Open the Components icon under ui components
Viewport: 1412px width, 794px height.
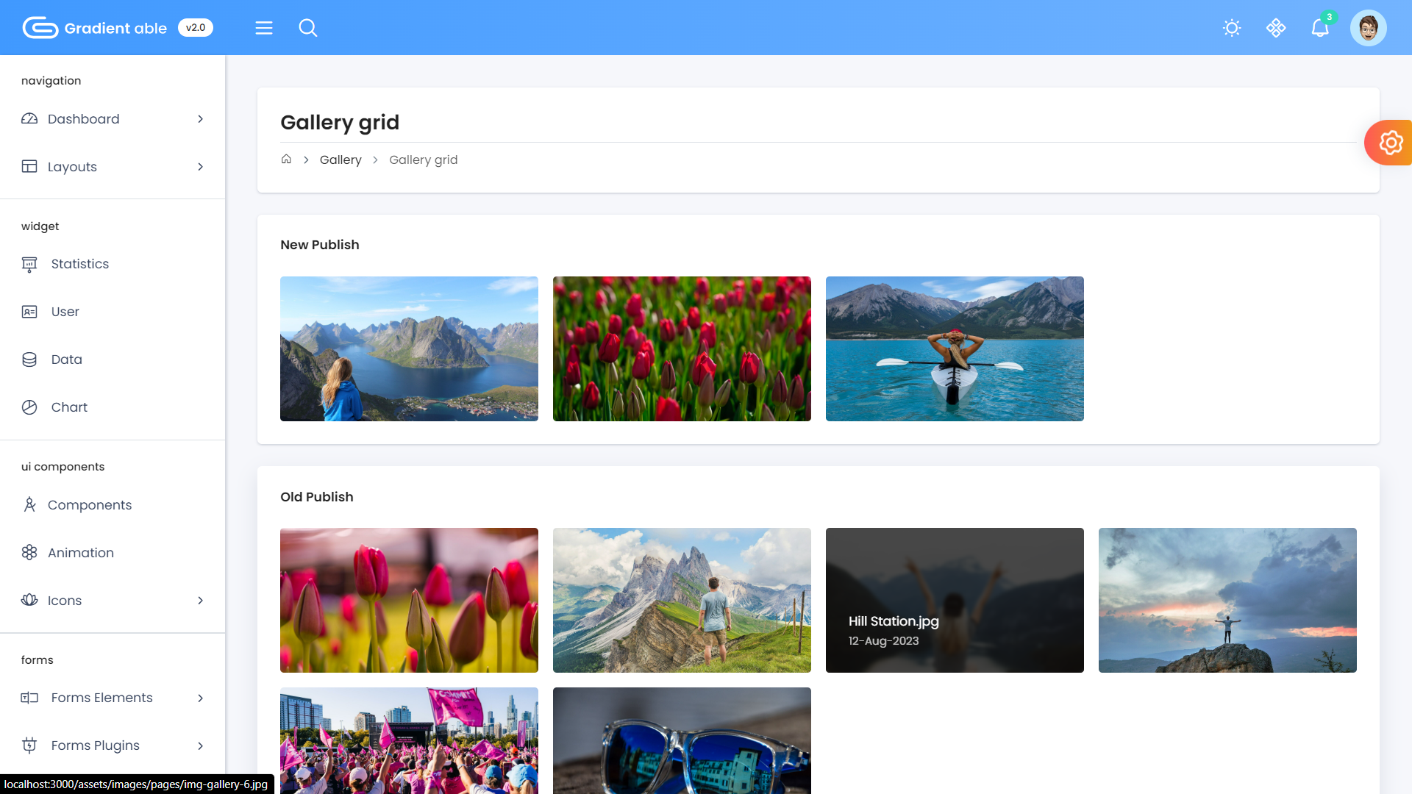pos(29,504)
